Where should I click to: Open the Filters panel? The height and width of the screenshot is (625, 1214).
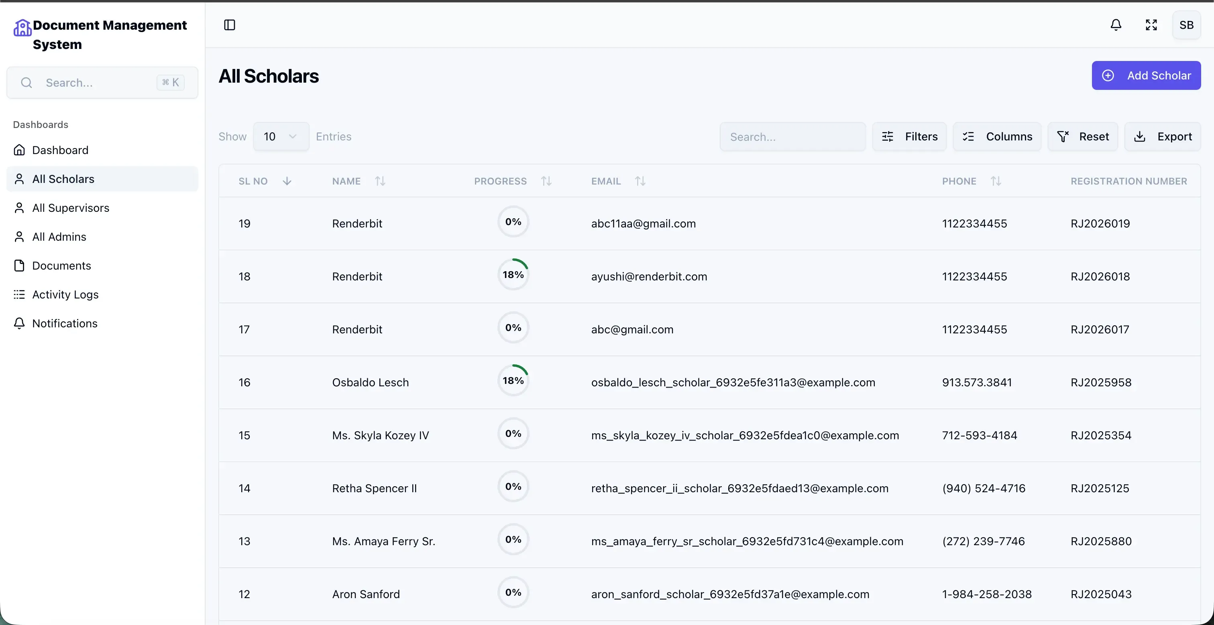[909, 136]
